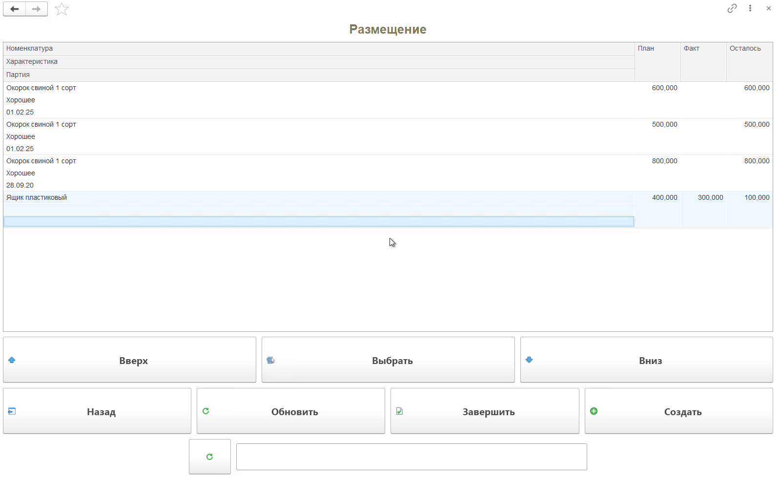The image size is (780, 479).
Task: Finish placement with Завершить button
Action: [485, 411]
